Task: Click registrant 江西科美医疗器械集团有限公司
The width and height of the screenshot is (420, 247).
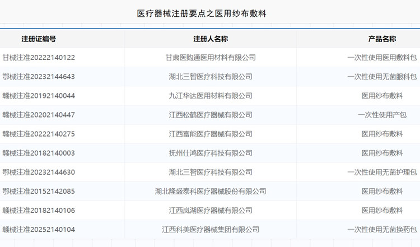Action: point(211,230)
